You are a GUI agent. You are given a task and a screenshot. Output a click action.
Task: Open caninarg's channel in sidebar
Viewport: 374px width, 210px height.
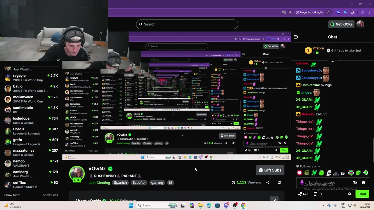pyautogui.click(x=31, y=174)
